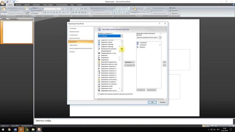Select Выровнять выделенные command in list

coord(109,62)
